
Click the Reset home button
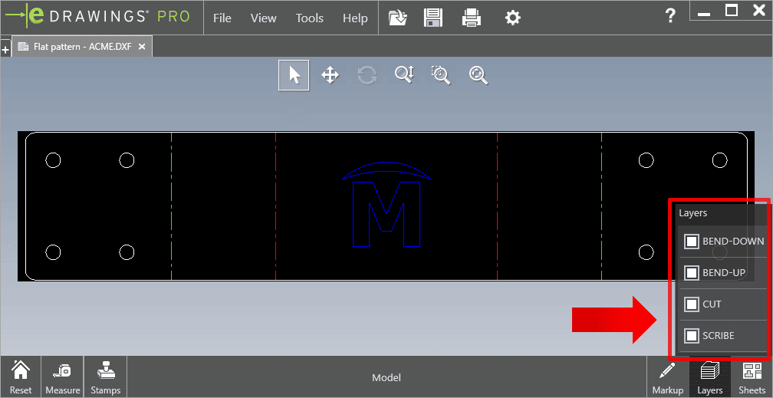(21, 377)
